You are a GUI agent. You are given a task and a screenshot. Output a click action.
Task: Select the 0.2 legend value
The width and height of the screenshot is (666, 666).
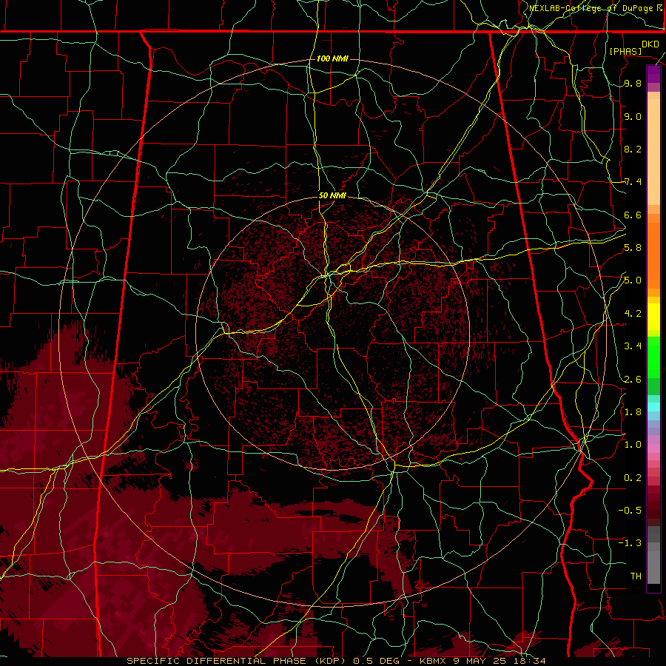[x=633, y=478]
